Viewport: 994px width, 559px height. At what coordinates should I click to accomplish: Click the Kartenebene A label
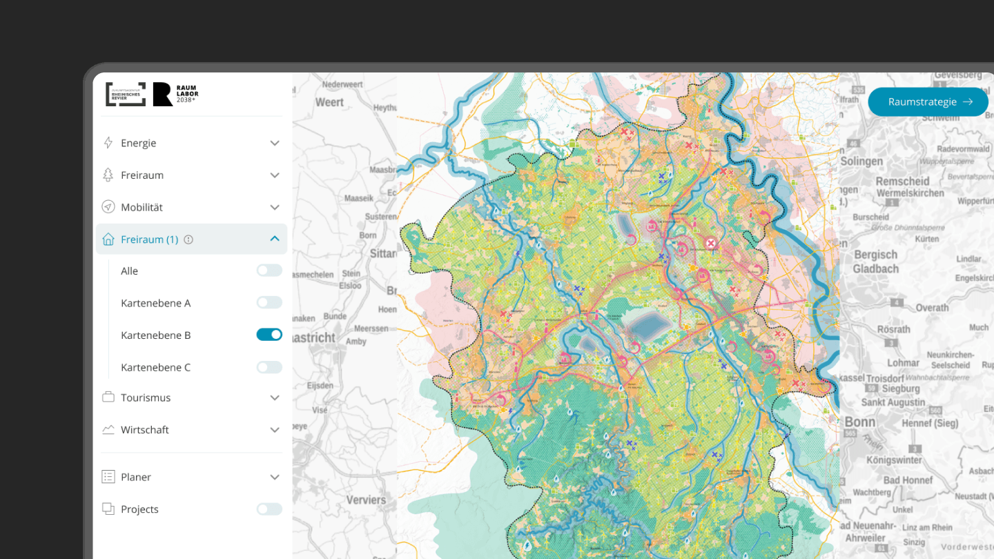click(x=155, y=303)
